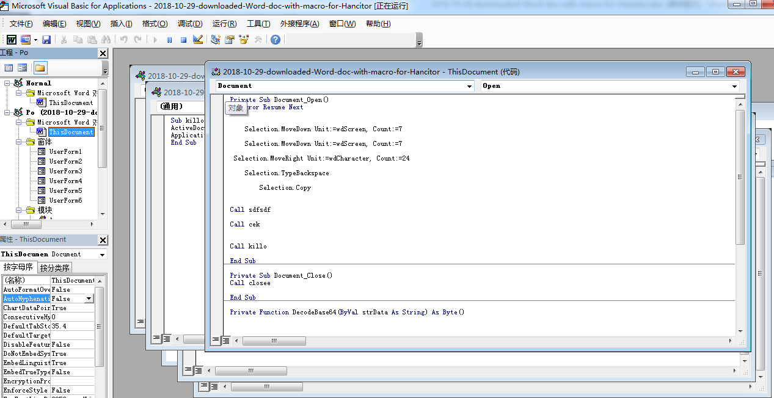Open the 窗口(W) menu
This screenshot has width=774, height=398.
[x=342, y=24]
